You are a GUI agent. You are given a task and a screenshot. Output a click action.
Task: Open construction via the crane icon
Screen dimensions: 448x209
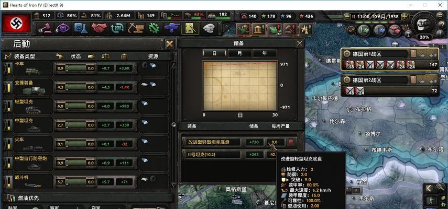click(x=136, y=28)
